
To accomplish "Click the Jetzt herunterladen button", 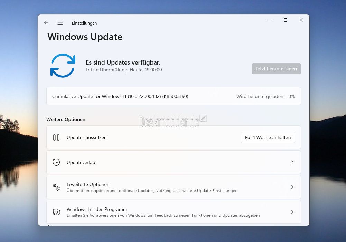I will (x=276, y=69).
